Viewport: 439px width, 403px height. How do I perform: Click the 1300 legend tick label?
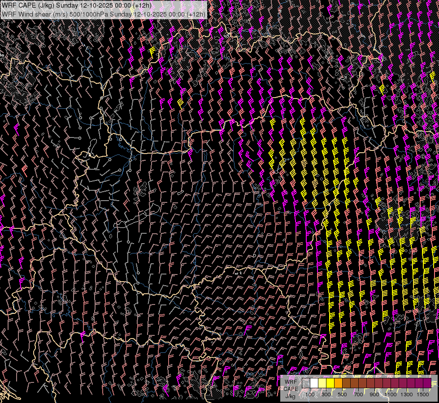click(407, 395)
